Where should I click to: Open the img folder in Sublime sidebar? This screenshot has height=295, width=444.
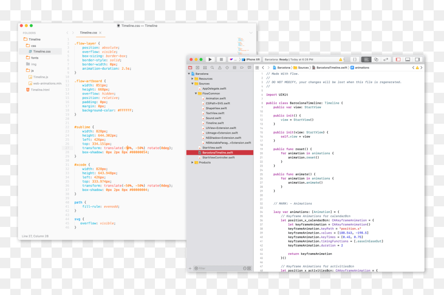click(31, 64)
